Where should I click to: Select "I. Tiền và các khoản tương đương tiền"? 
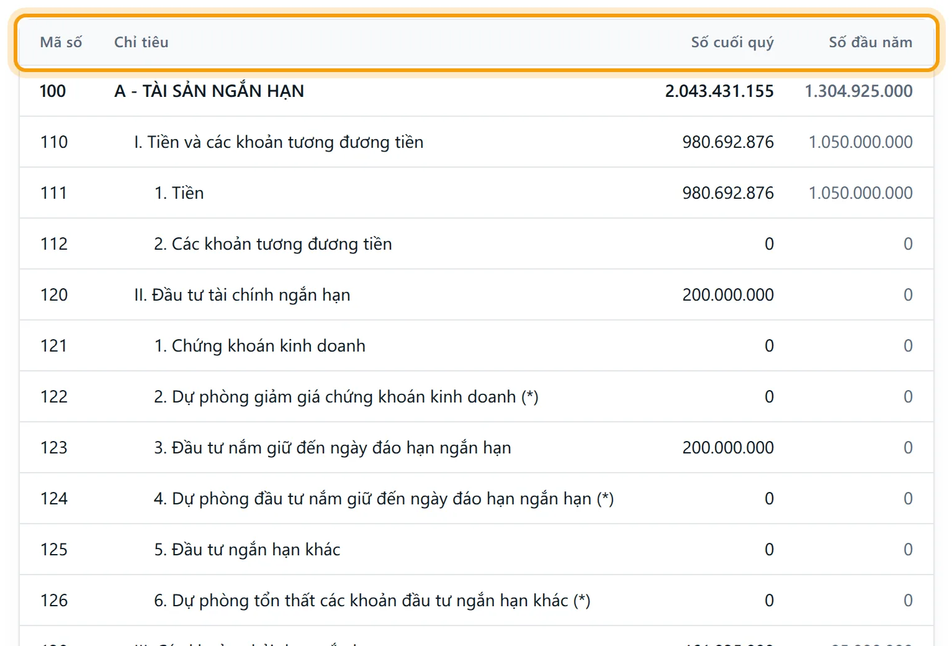pyautogui.click(x=279, y=142)
